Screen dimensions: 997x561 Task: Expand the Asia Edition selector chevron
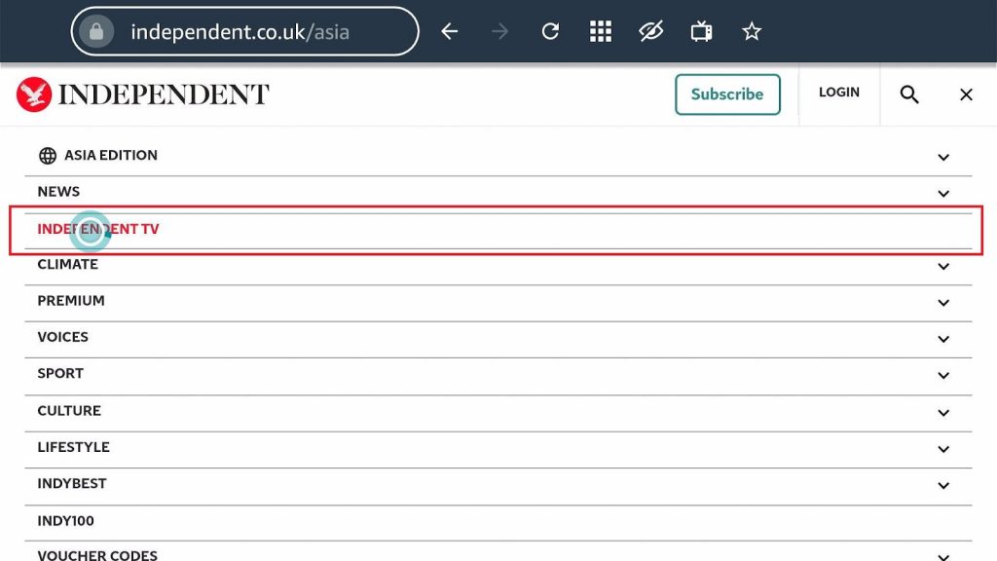point(942,157)
